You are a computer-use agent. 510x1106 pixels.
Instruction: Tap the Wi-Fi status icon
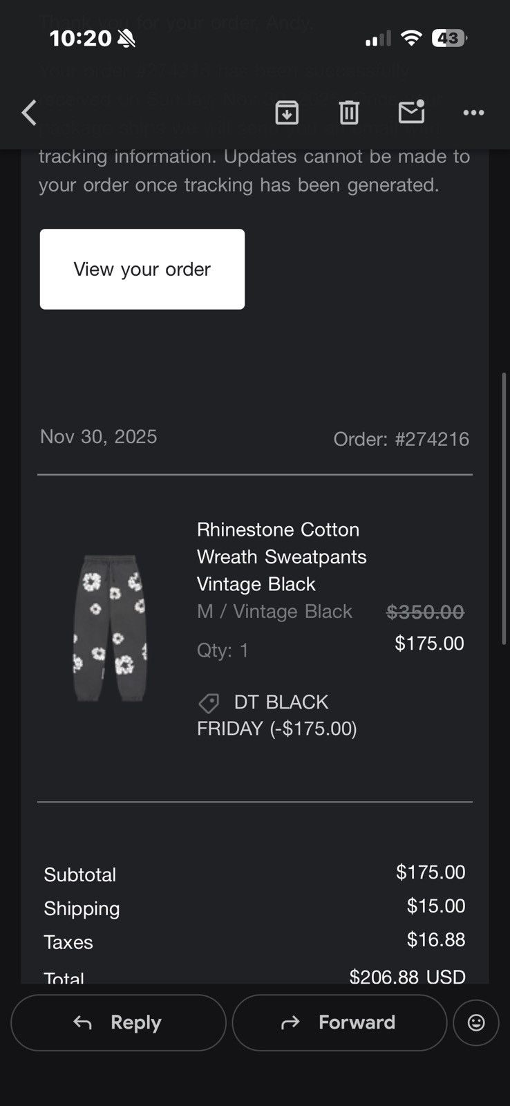tap(411, 38)
